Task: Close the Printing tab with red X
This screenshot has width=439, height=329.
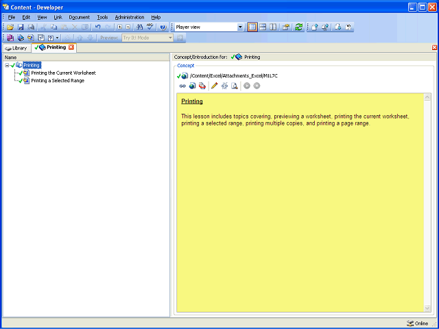Action: tap(71, 47)
